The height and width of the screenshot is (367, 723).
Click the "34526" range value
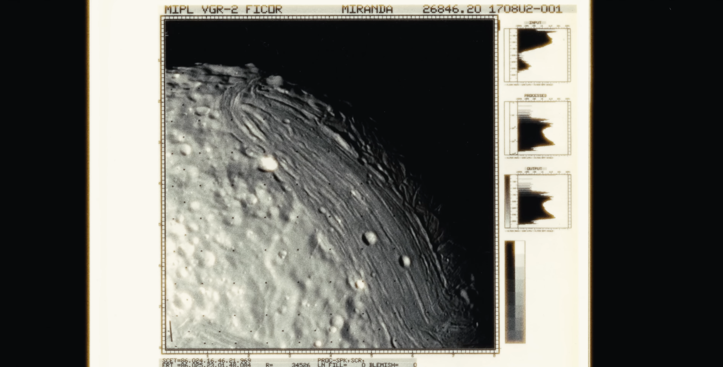point(301,365)
